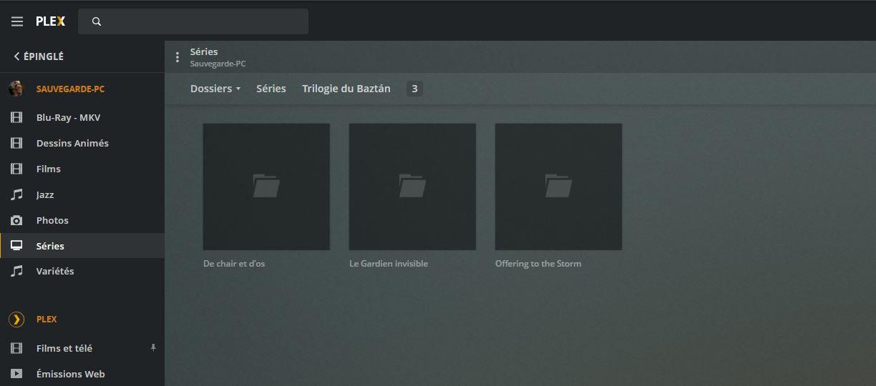This screenshot has width=876, height=386.
Task: Click the orange Plex chevron circle icon
Action: tap(16, 320)
